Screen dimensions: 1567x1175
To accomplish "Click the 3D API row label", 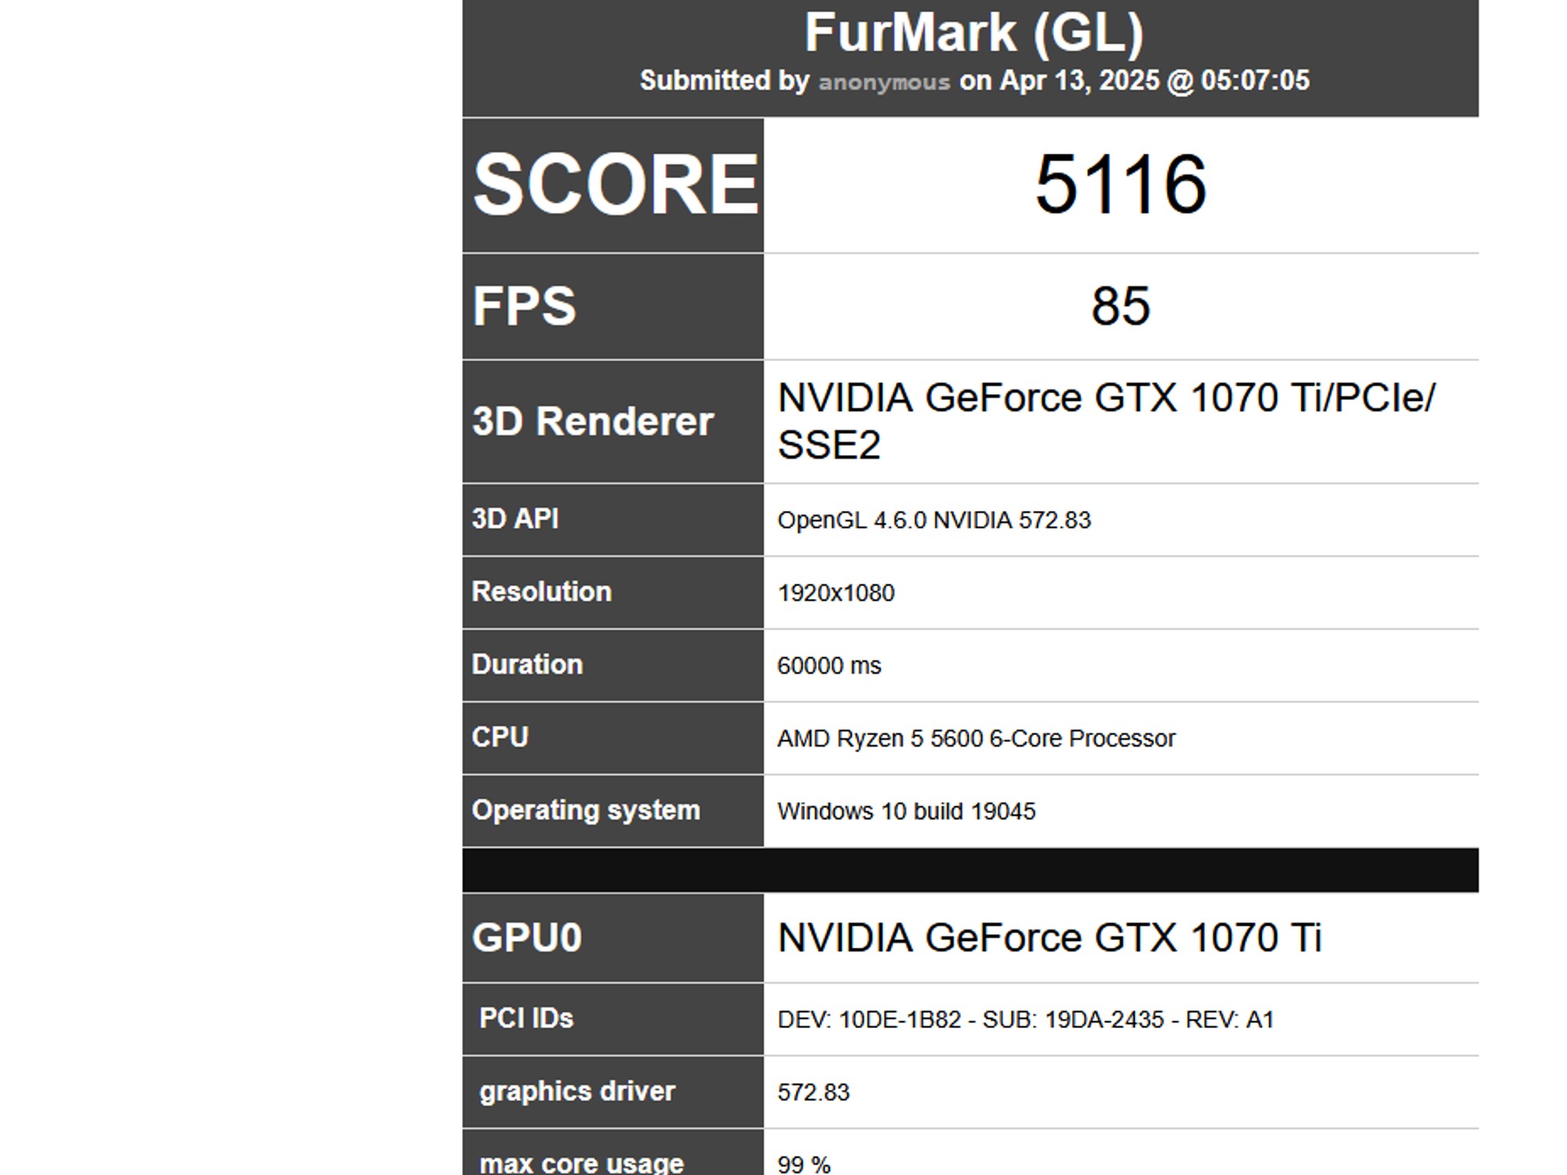I will coord(515,519).
